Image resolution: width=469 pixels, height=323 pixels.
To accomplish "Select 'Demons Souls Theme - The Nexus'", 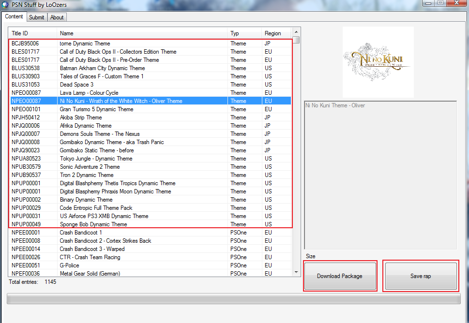I will point(151,134).
